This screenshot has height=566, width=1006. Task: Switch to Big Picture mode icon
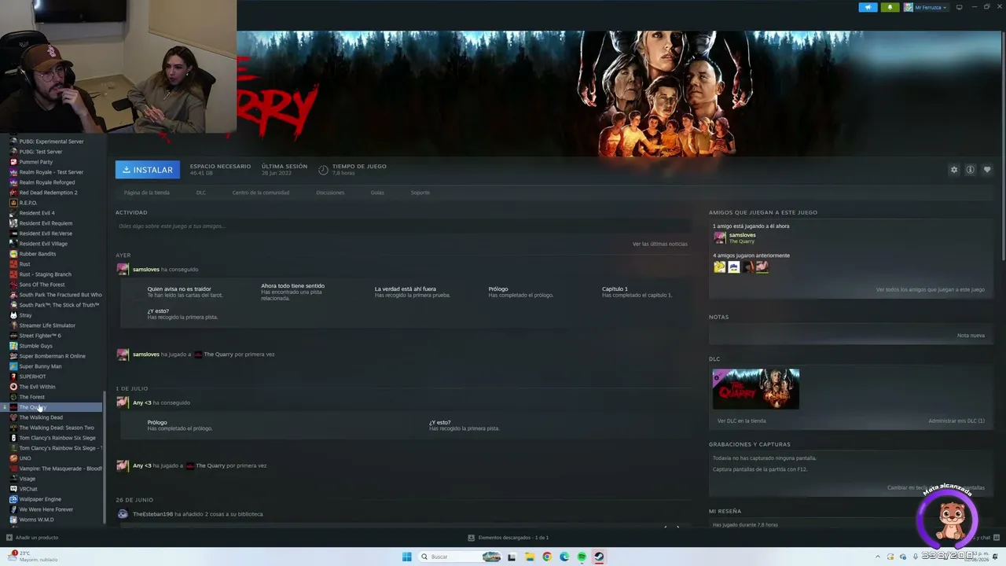click(959, 7)
